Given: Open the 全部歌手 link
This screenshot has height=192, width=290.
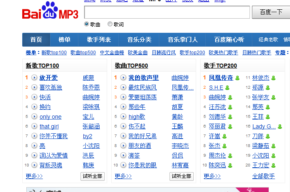Looking at the screenshot, I should (x=264, y=176).
